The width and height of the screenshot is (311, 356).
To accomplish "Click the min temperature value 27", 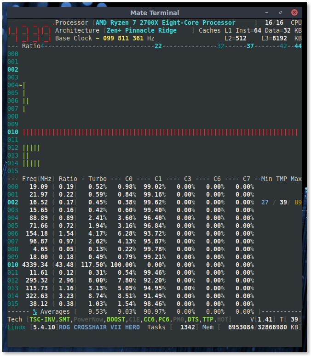I will (x=265, y=202).
